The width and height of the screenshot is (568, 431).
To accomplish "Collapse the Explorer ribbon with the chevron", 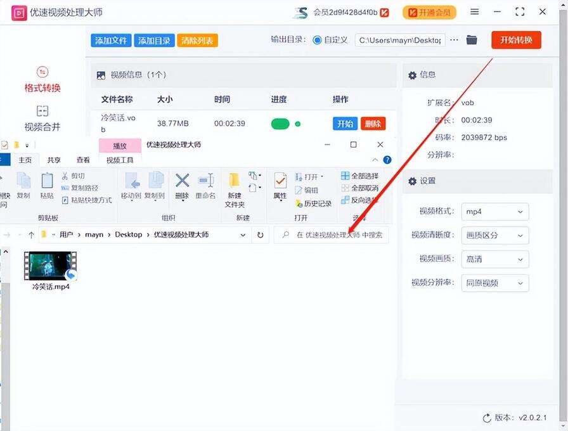I will click(375, 160).
